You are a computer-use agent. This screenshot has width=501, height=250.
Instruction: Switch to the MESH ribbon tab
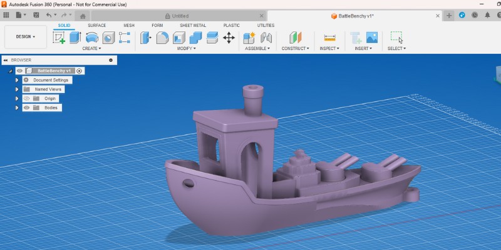129,26
